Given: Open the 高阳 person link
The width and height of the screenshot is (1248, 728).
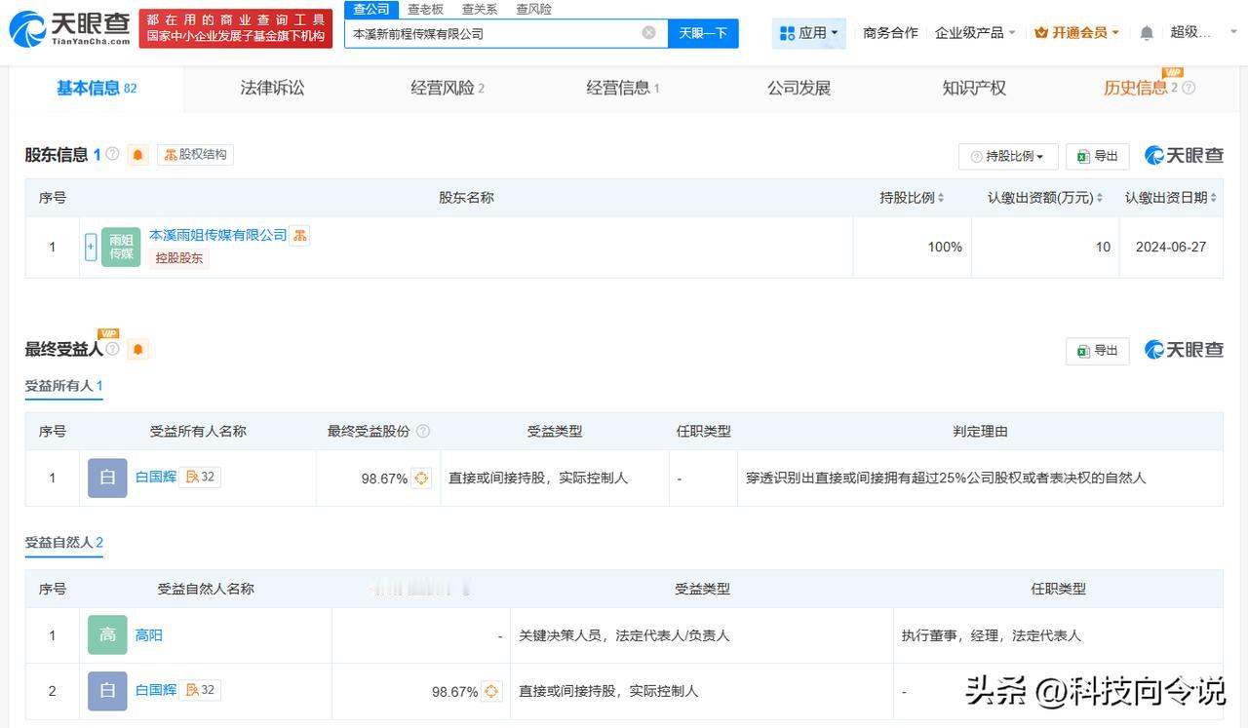Looking at the screenshot, I should coord(149,634).
